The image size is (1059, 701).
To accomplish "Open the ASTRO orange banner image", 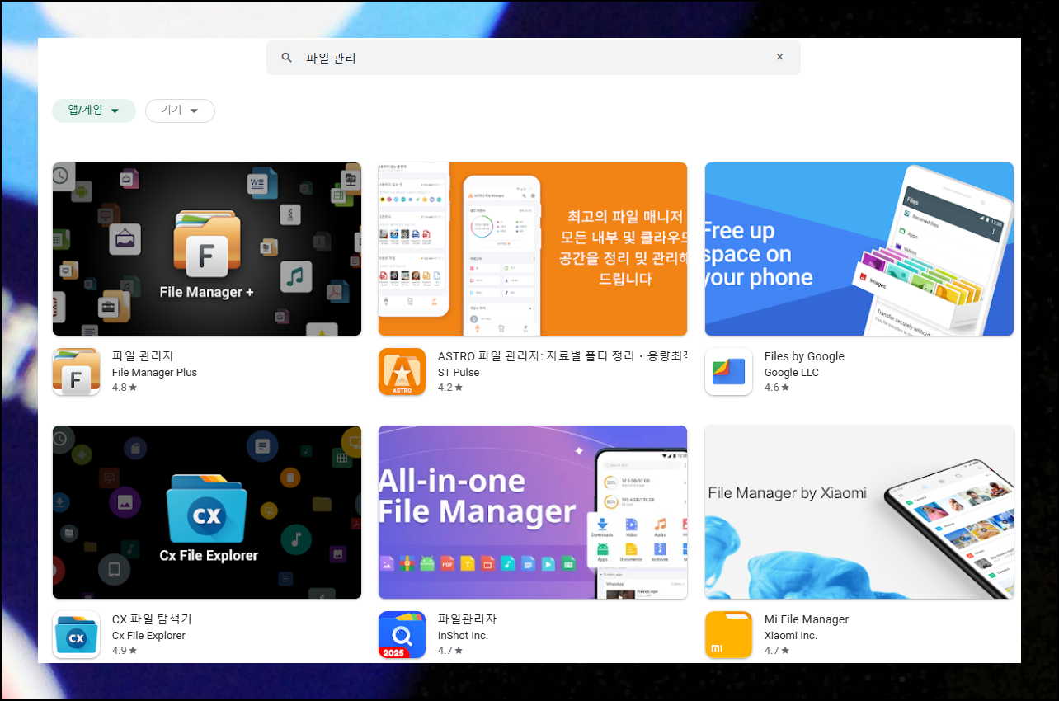I will pyautogui.click(x=533, y=249).
